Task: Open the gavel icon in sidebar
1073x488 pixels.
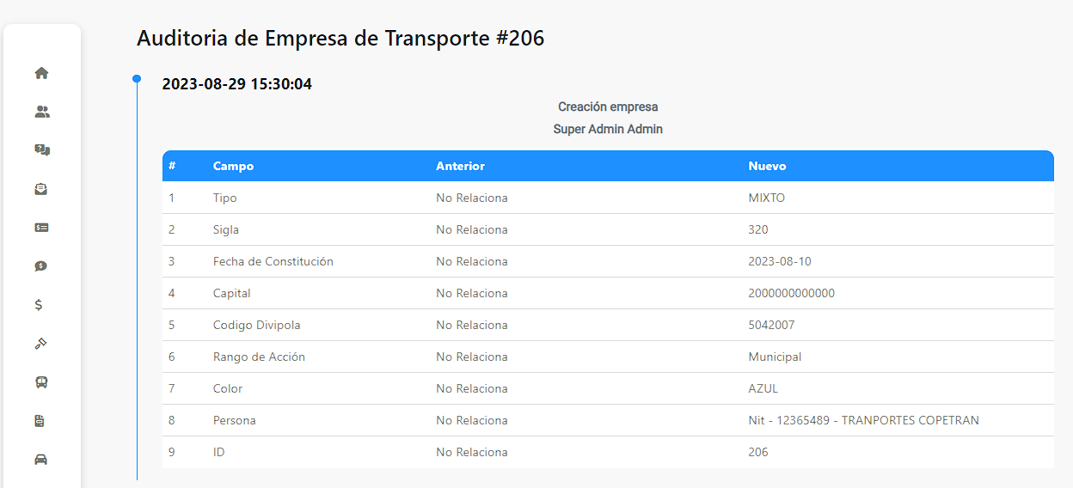Action: point(41,344)
